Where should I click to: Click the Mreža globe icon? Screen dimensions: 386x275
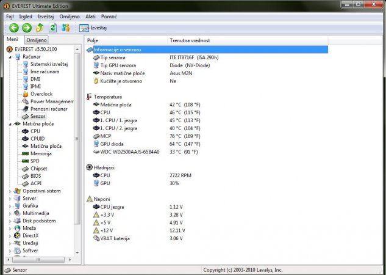point(17,228)
